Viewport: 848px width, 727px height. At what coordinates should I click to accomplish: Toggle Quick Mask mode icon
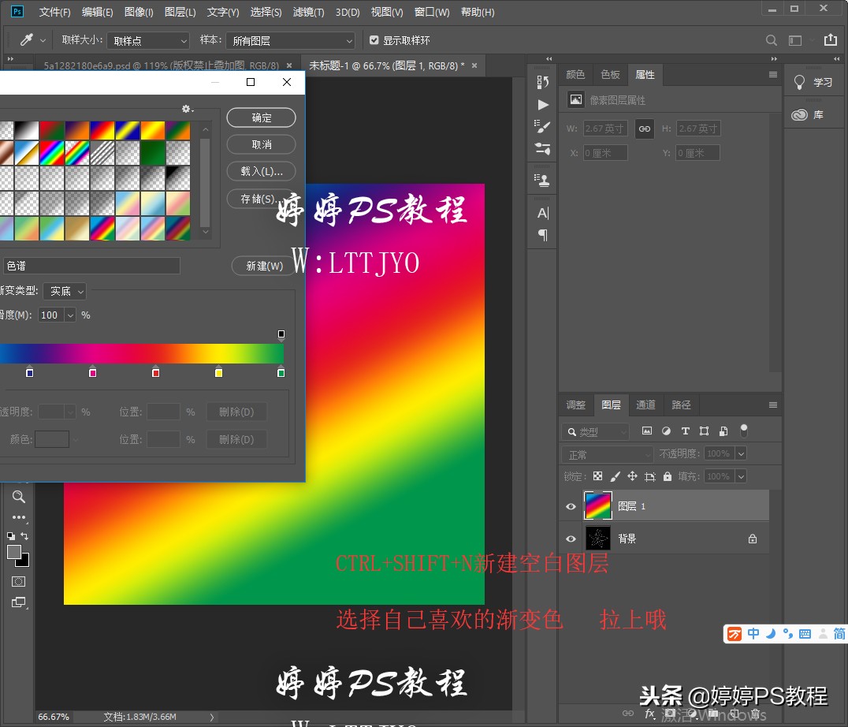(x=19, y=581)
